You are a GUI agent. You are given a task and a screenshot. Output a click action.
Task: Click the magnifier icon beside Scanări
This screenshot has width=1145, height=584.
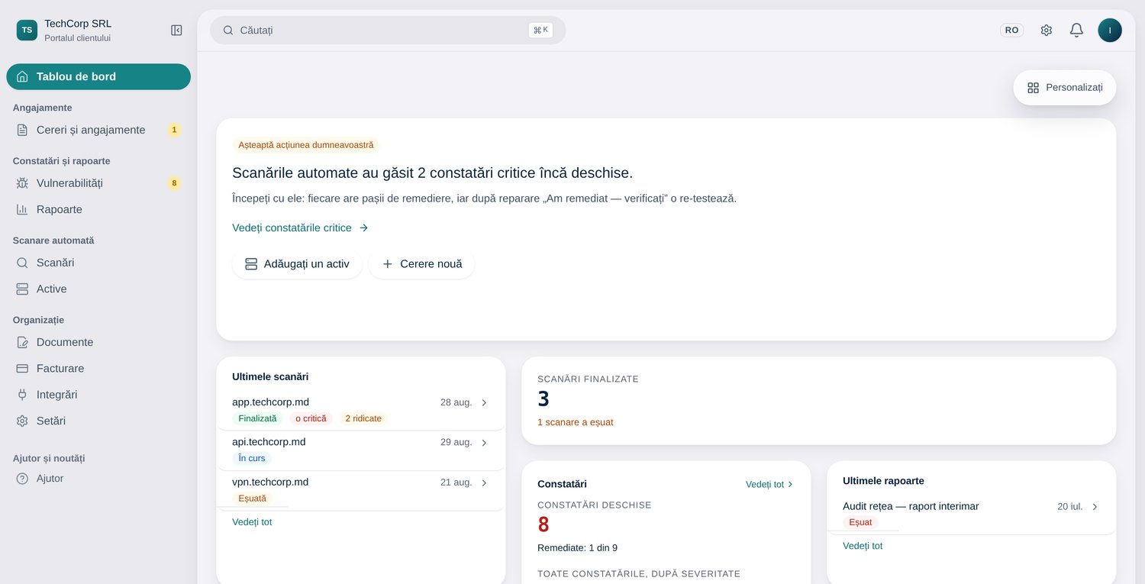[x=22, y=263]
